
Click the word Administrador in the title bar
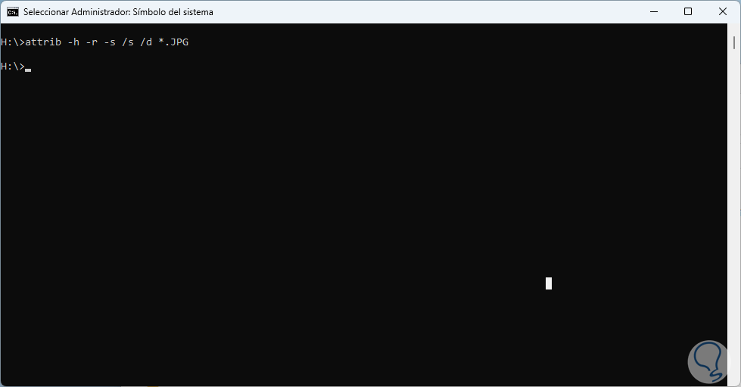coord(101,12)
